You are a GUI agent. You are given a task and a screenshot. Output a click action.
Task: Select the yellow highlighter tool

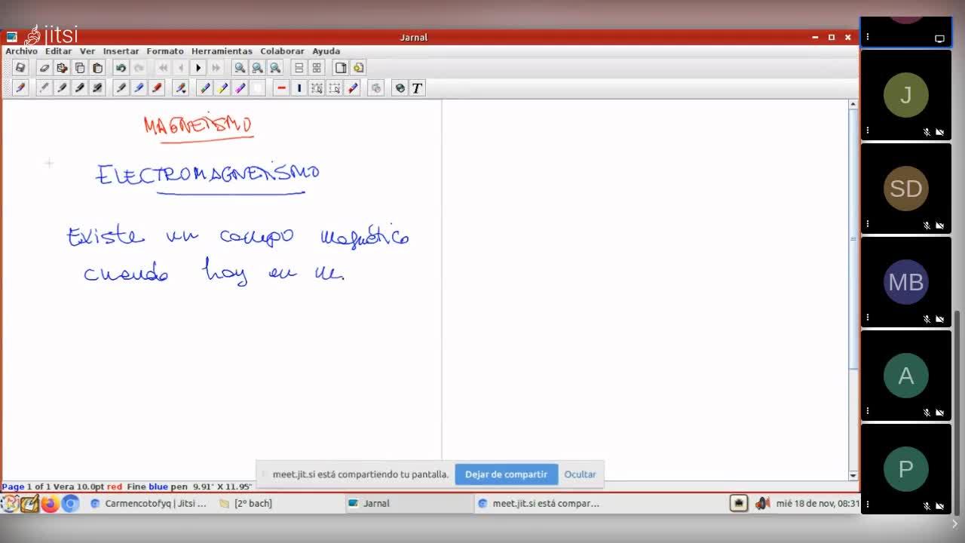(x=222, y=88)
